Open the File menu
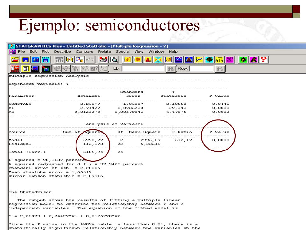 coord(21,52)
